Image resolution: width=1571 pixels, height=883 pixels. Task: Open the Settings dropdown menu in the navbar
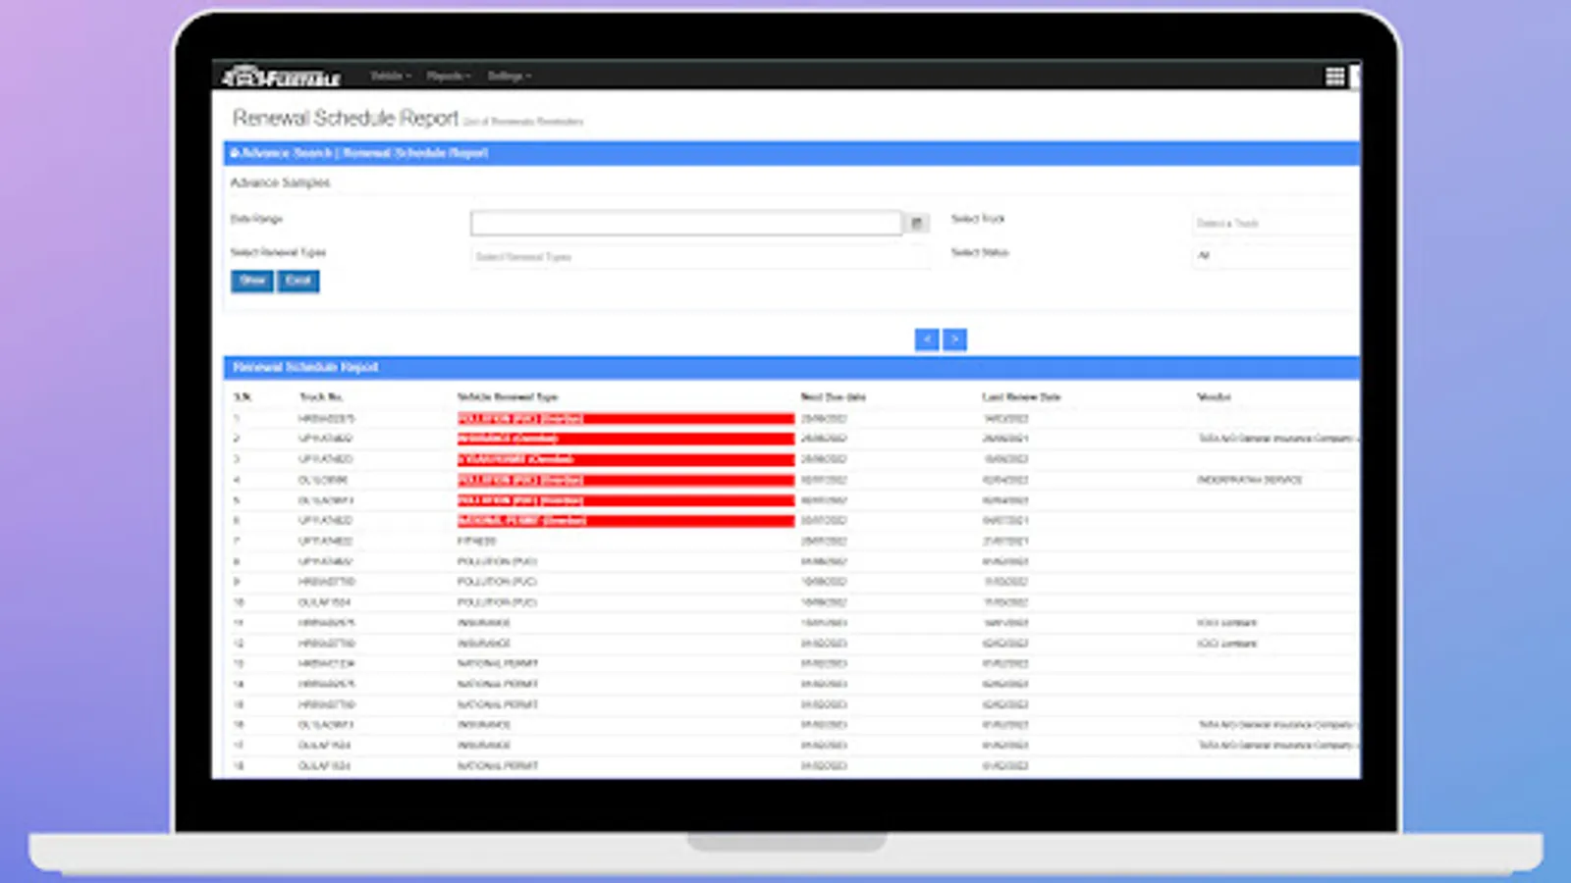click(x=510, y=76)
